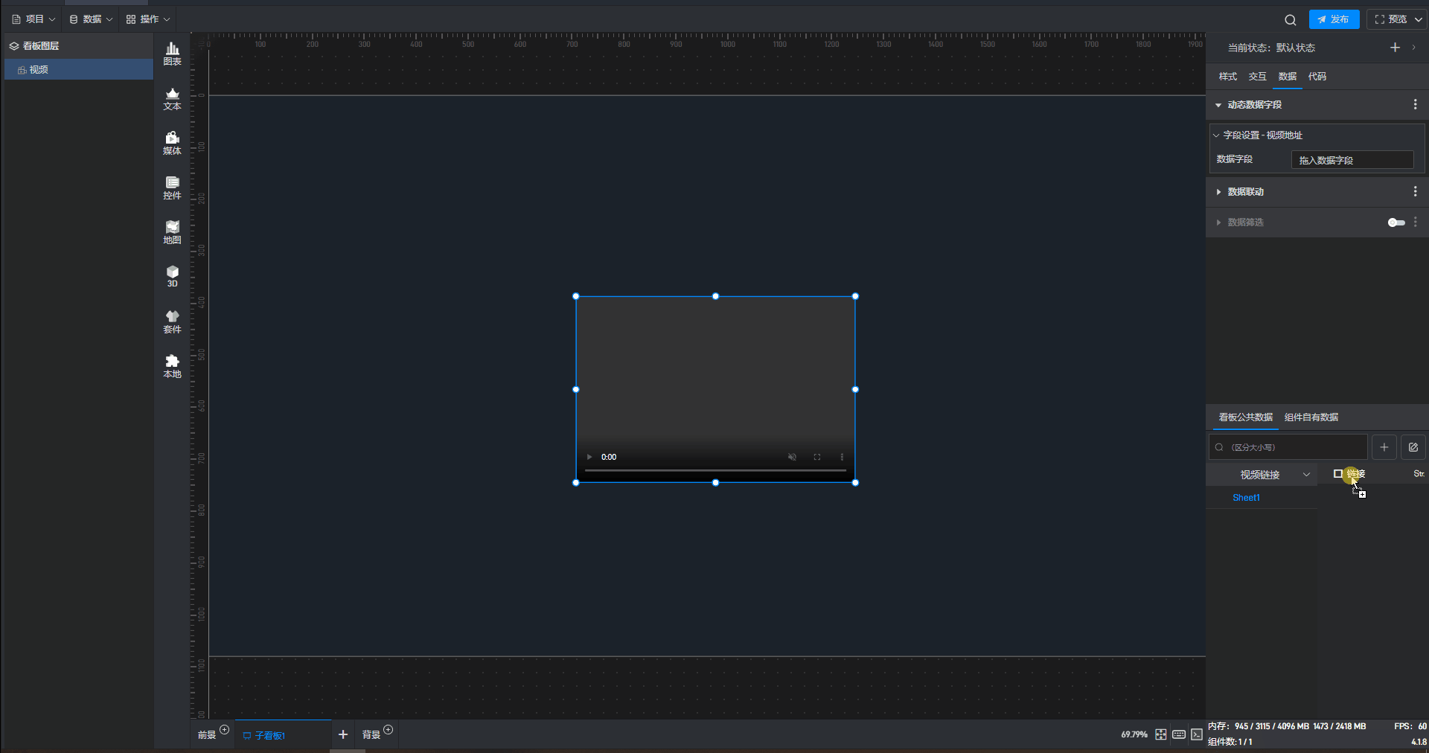Mute the video player sound
Screen dimensions: 1429x753
[x=792, y=457]
